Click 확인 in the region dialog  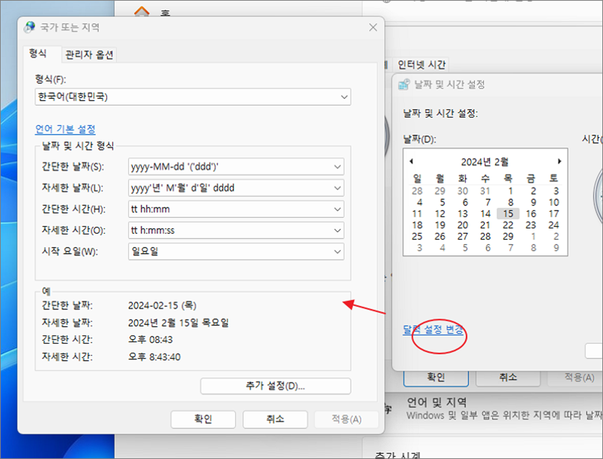(203, 419)
